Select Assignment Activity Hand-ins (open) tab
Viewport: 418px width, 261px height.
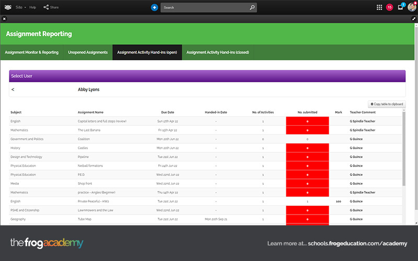click(x=147, y=53)
